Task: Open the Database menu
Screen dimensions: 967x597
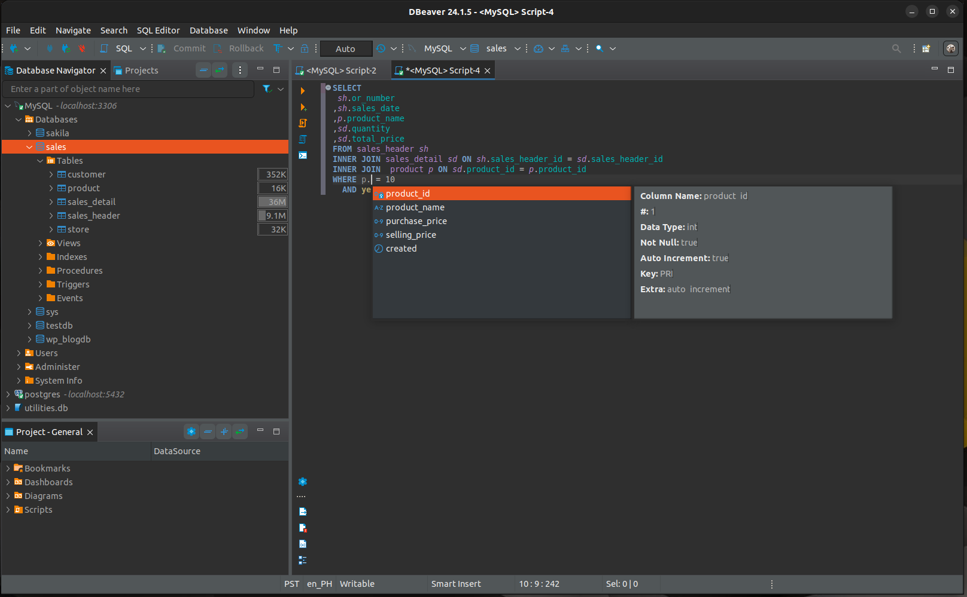Action: pyautogui.click(x=209, y=30)
